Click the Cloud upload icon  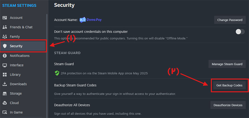pos(5,103)
